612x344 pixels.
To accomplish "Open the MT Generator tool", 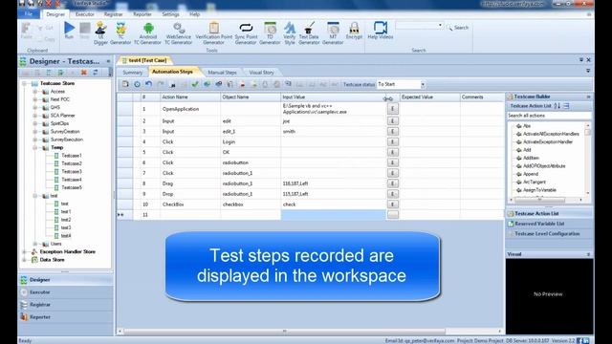I will tap(333, 33).
